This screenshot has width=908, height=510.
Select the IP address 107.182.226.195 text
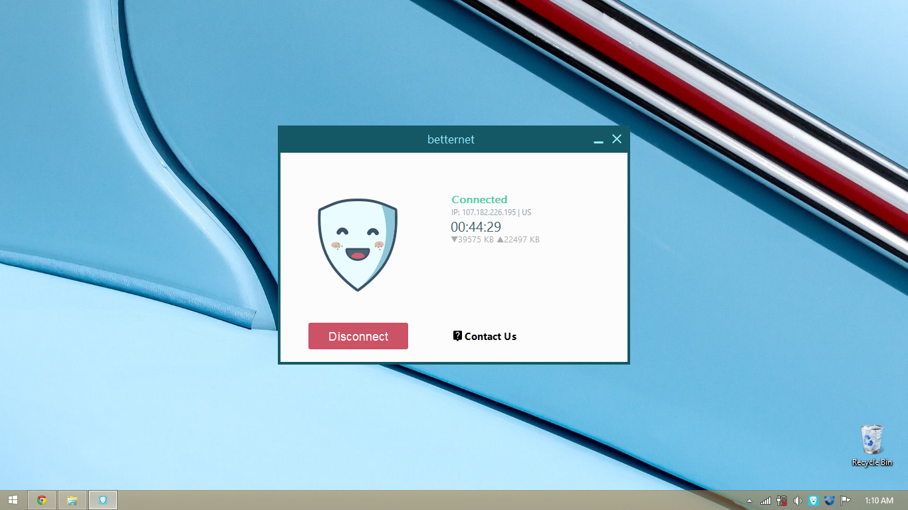pos(489,212)
